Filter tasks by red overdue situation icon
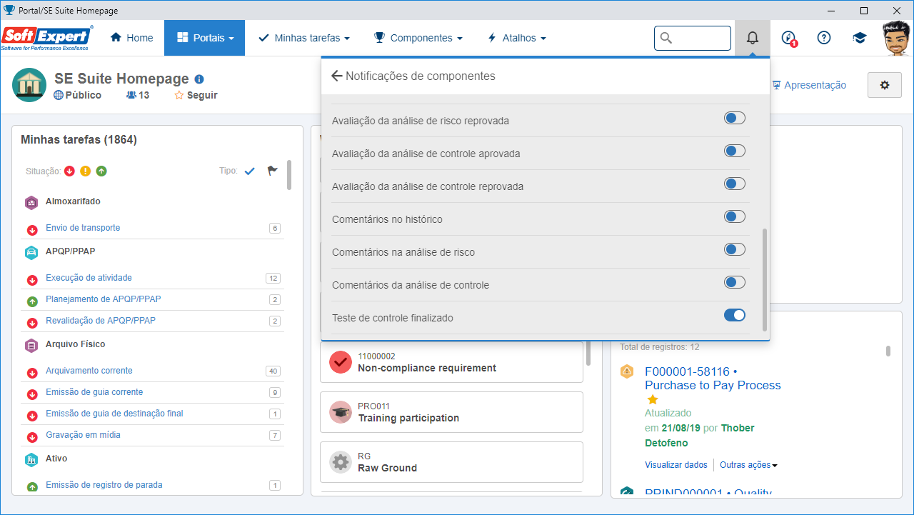The width and height of the screenshot is (914, 515). pos(69,171)
